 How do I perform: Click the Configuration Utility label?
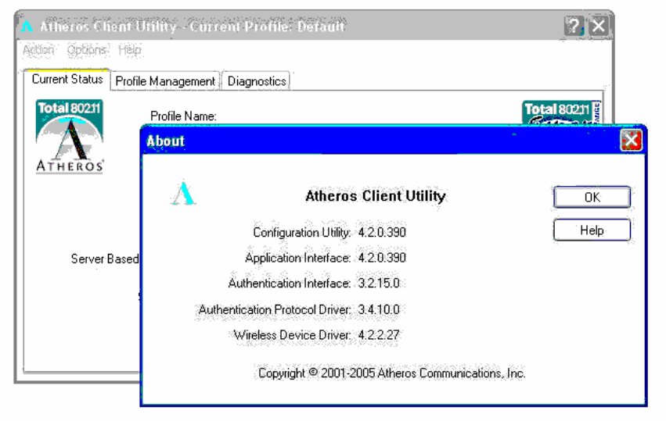click(x=302, y=233)
